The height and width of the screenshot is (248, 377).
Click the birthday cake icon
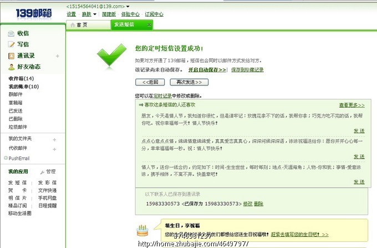tap(142, 230)
